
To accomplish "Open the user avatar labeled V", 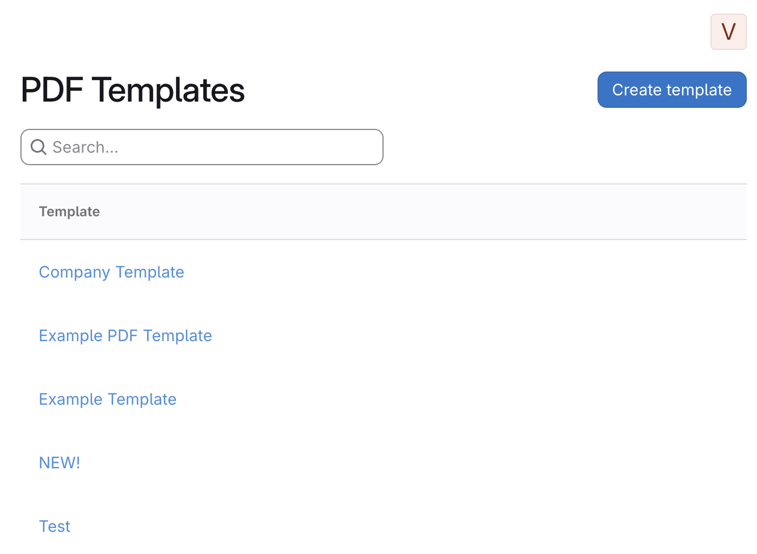I will pyautogui.click(x=728, y=32).
